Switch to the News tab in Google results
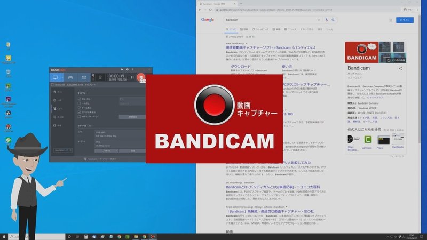The height and width of the screenshot is (240, 427). (290, 29)
